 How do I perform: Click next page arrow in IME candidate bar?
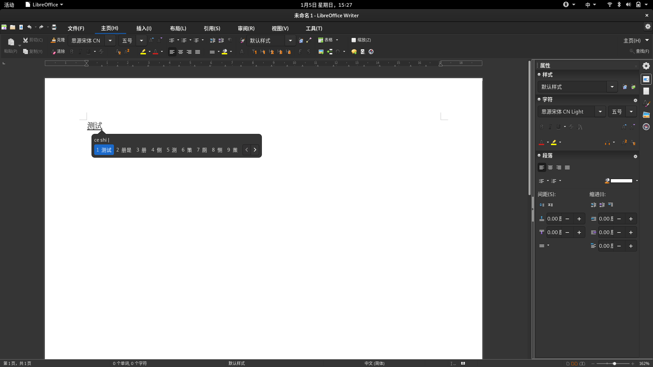[255, 150]
